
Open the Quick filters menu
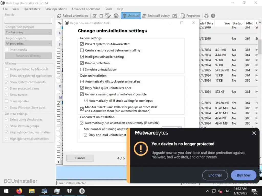point(32,9)
